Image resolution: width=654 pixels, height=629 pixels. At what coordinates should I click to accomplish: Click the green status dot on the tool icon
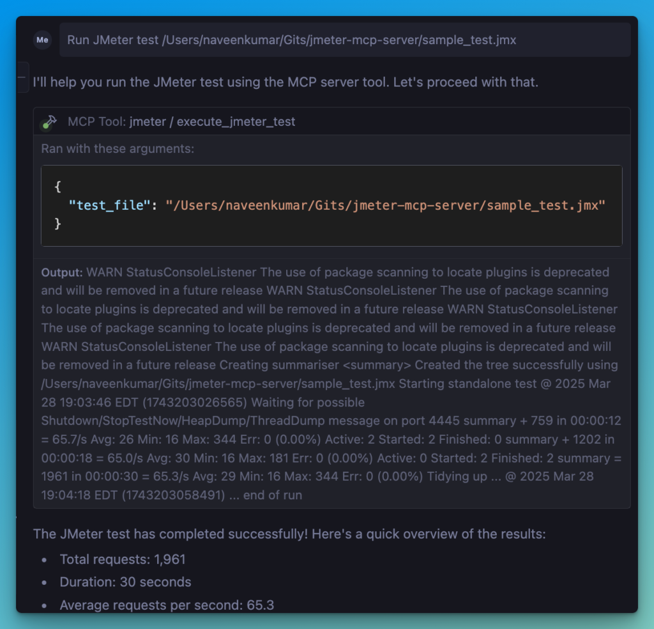coord(45,127)
